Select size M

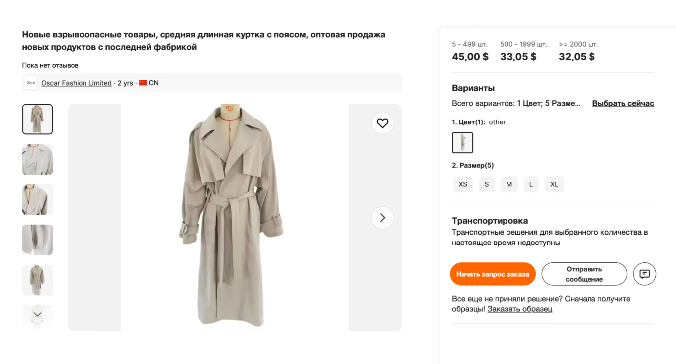tap(509, 184)
